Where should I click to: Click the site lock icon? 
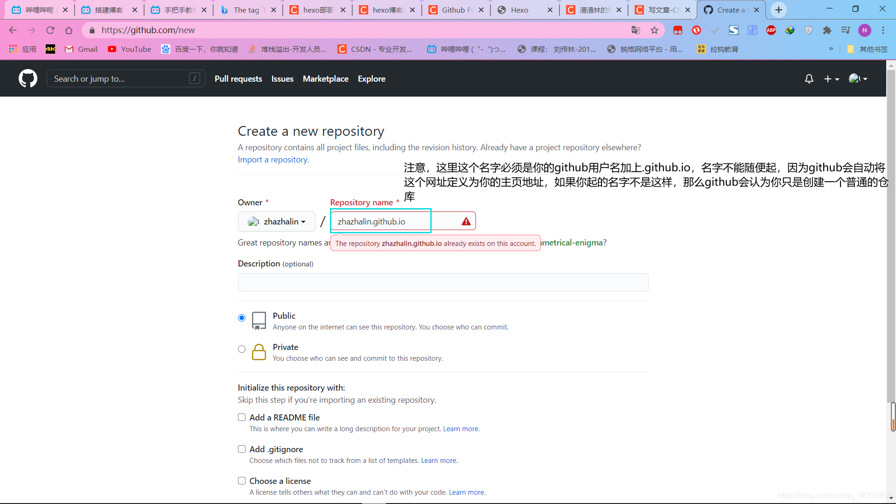click(x=92, y=30)
